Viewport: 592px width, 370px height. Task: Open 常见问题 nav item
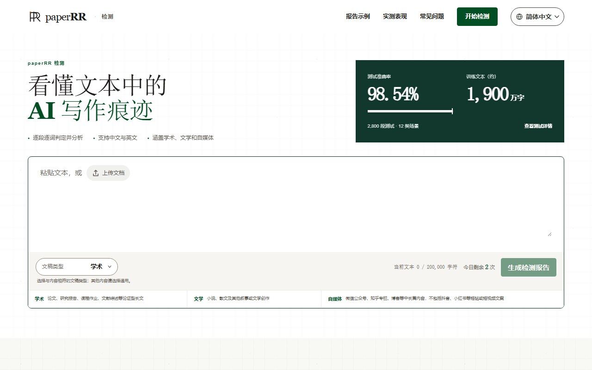432,17
